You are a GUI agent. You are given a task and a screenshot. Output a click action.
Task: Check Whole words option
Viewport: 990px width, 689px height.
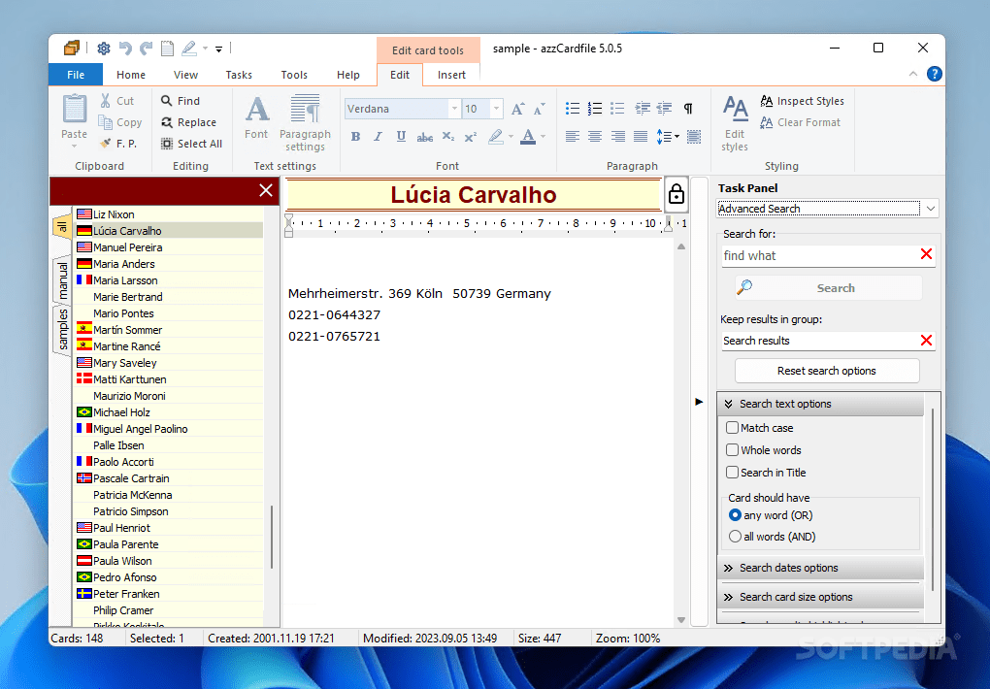coord(733,449)
